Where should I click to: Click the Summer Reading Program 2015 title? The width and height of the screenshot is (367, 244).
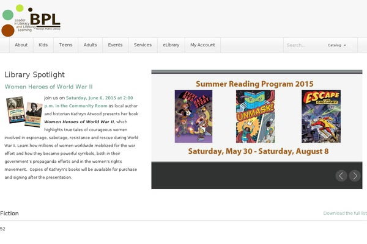coord(254,84)
